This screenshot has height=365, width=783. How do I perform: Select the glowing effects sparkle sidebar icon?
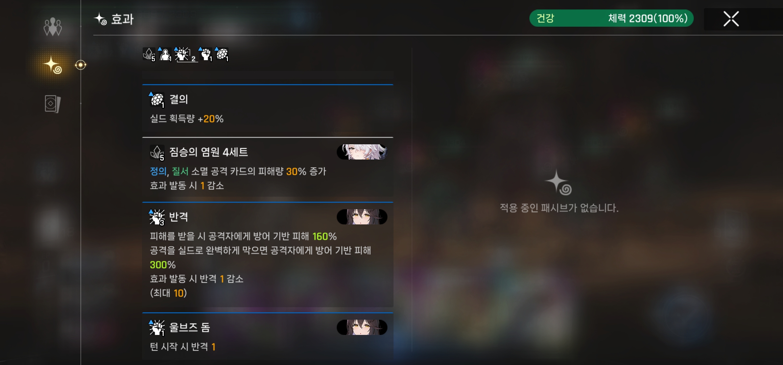[53, 65]
